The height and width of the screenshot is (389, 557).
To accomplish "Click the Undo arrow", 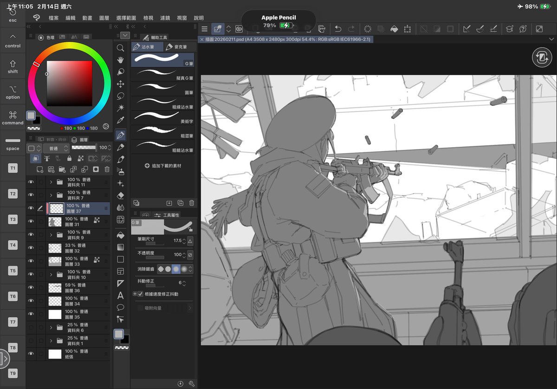I will (338, 29).
